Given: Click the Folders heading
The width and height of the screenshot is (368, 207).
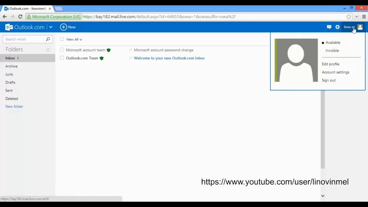Looking at the screenshot, I should (14, 49).
